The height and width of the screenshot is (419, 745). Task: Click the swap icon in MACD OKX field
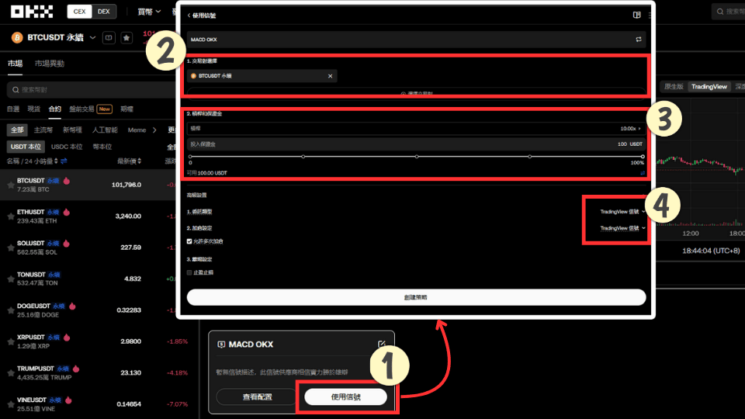click(x=639, y=40)
